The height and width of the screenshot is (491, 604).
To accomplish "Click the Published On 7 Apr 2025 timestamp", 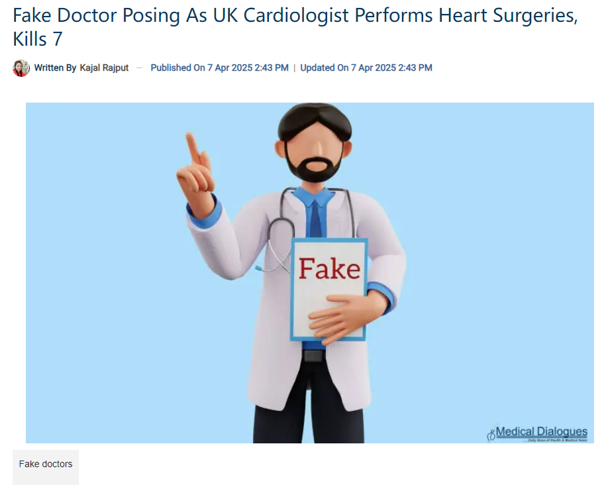I will tap(220, 67).
